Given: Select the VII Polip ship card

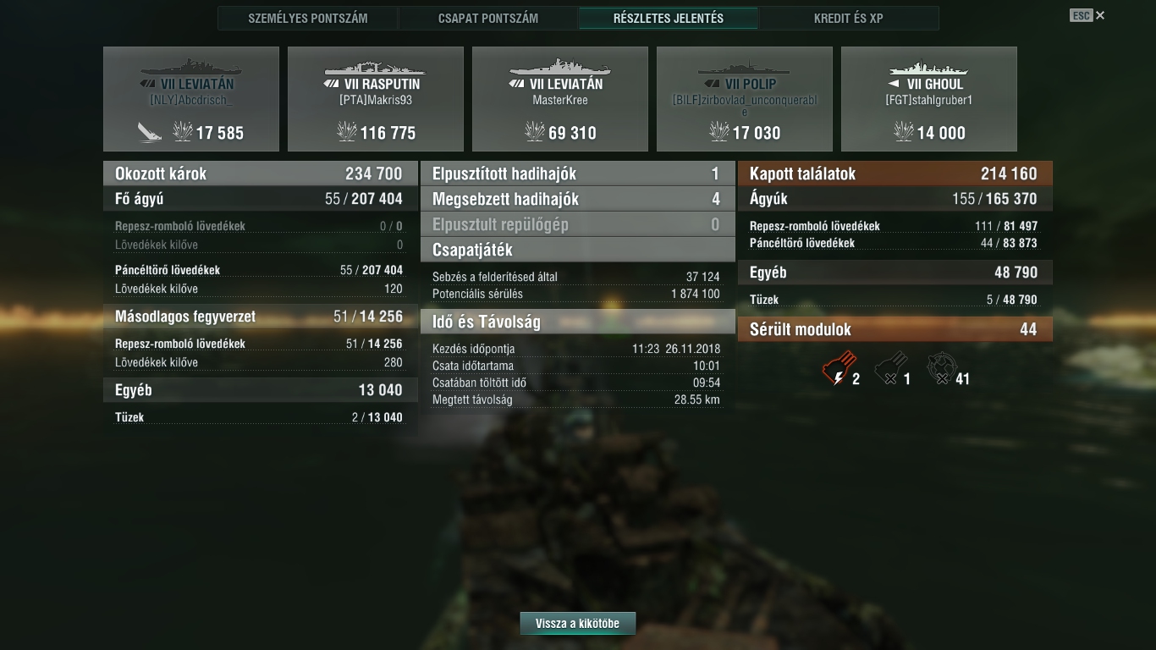Looking at the screenshot, I should coord(745,99).
